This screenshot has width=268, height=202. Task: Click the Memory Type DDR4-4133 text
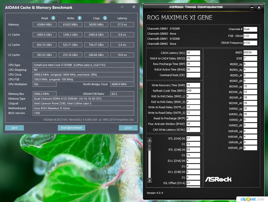68,99
